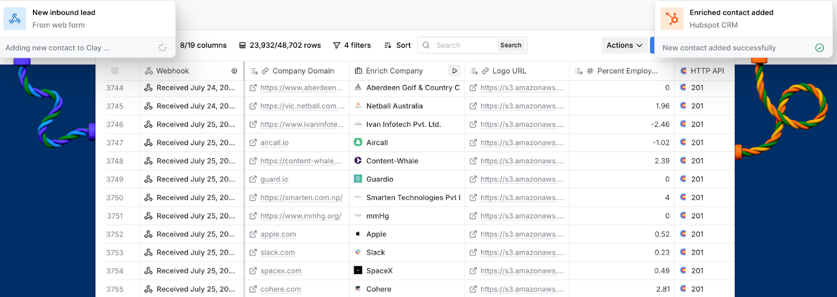Click the Clay icon in HTTP API header

click(683, 71)
